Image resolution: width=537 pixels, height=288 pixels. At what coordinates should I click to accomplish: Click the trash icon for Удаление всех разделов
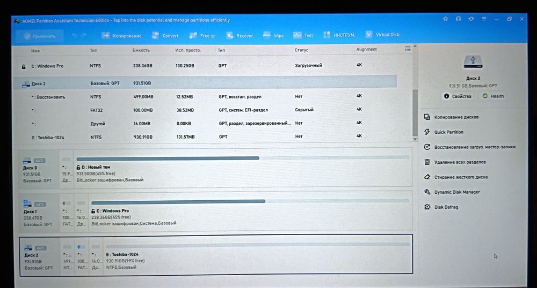click(427, 162)
